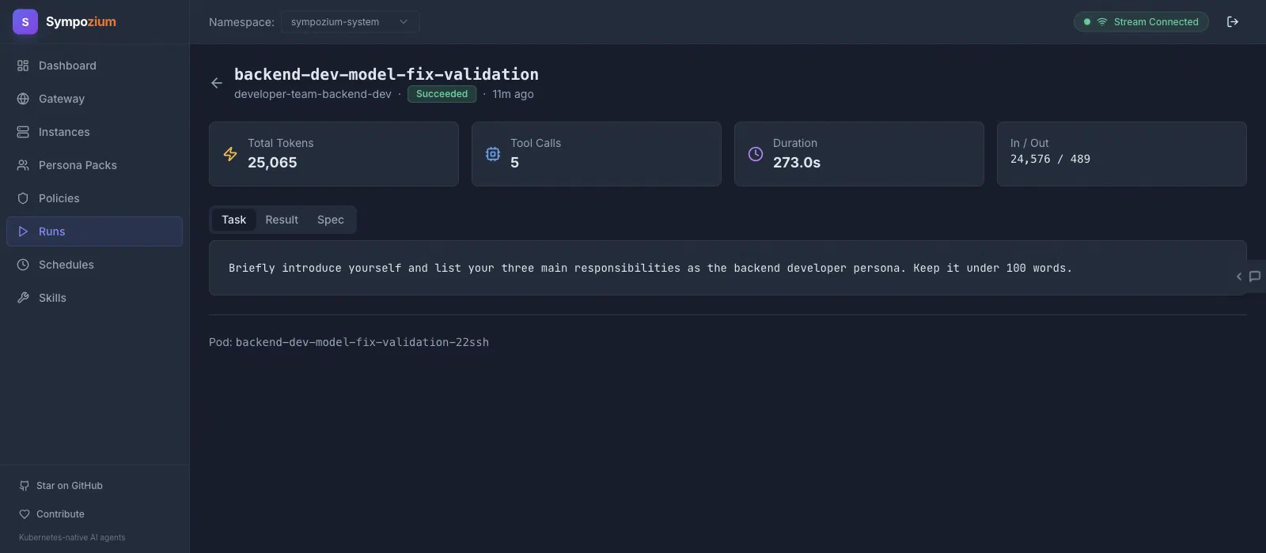Click the logout icon in top bar
Viewport: 1266px width, 553px height.
tap(1232, 22)
